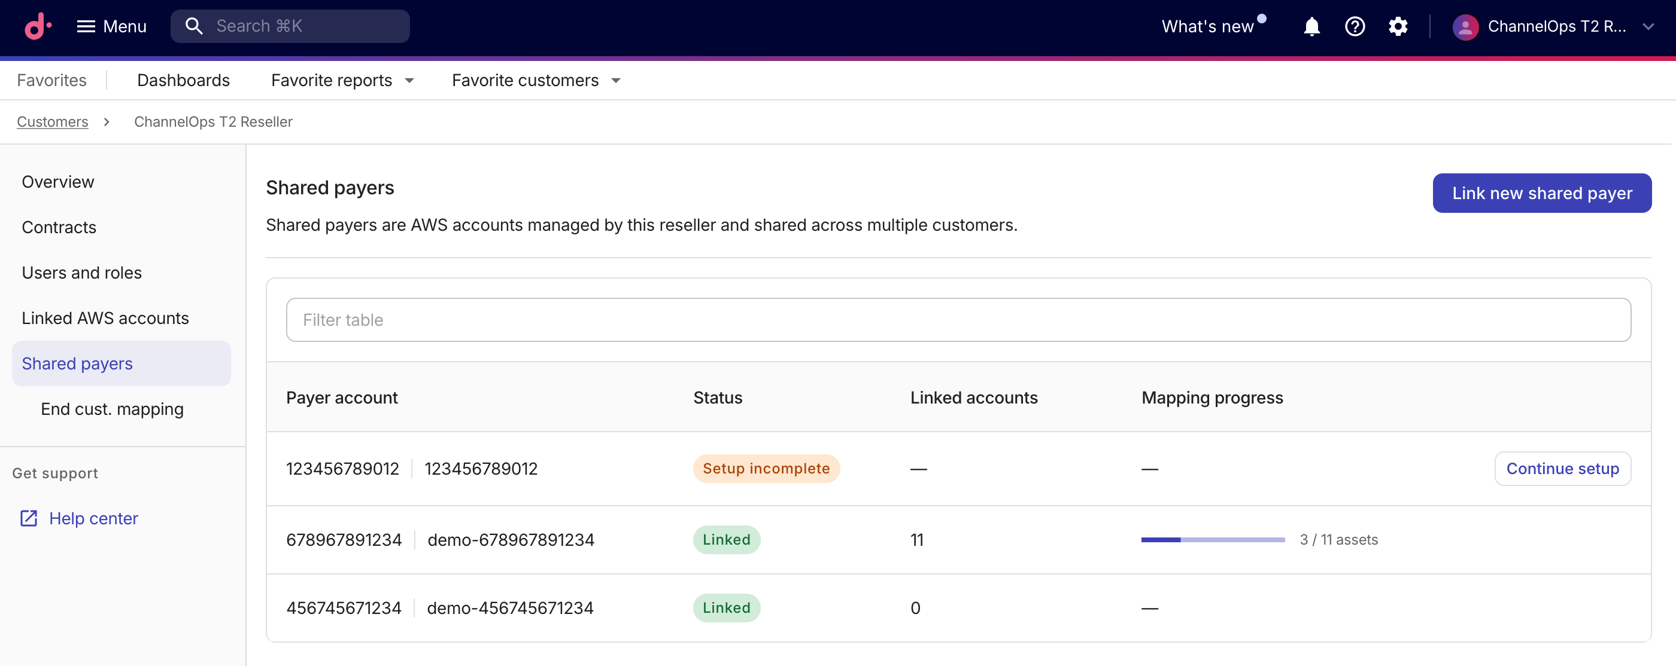The height and width of the screenshot is (666, 1676).
Task: Select payer ID 456745671234
Action: click(344, 607)
